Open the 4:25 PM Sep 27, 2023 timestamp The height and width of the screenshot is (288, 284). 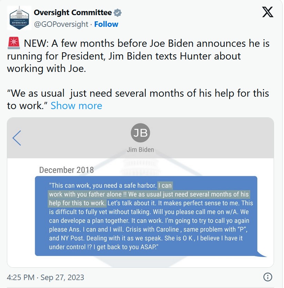tap(45, 277)
